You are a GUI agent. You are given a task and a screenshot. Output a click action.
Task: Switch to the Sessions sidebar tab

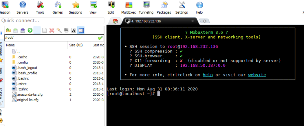[1, 52]
